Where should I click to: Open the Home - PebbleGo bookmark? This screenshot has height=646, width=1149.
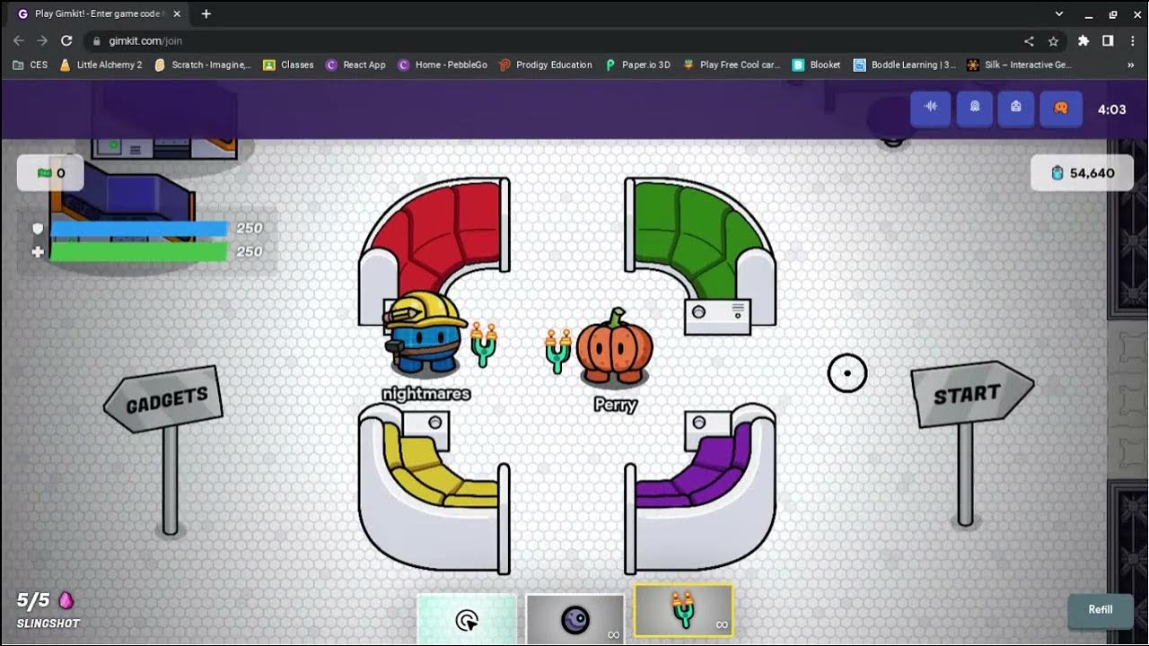click(443, 65)
